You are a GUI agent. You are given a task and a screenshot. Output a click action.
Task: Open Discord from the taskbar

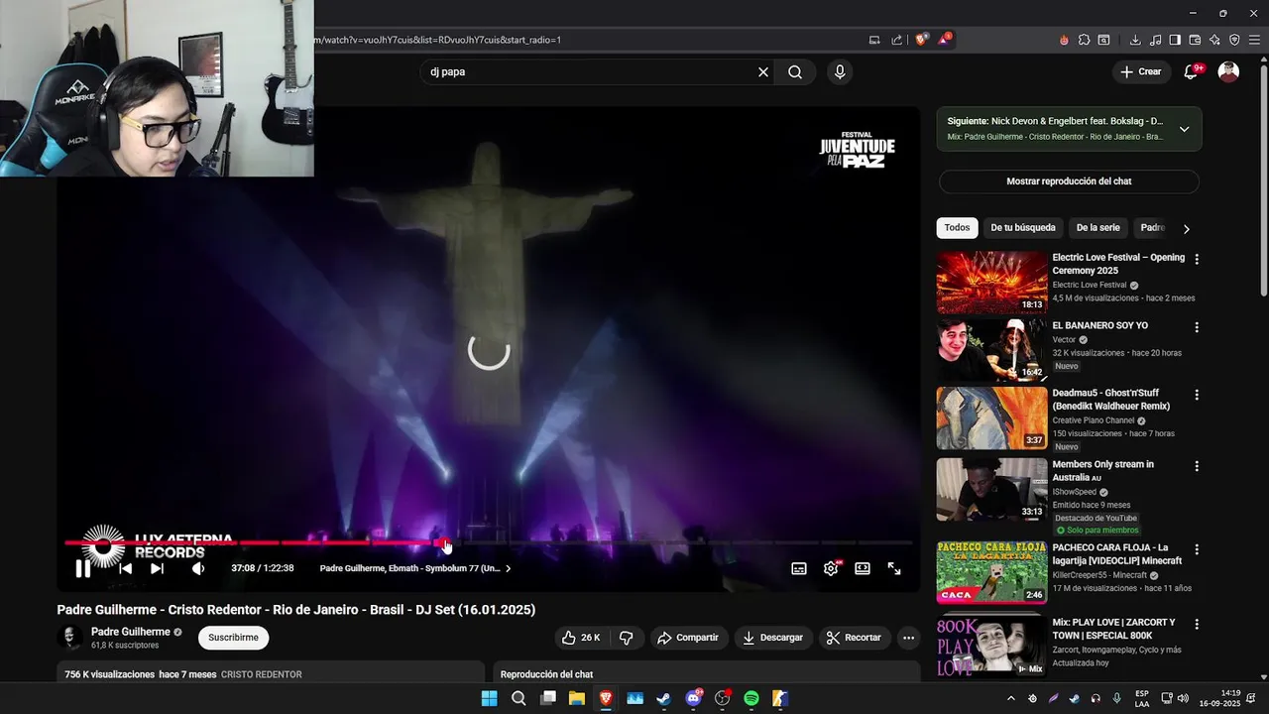693,698
